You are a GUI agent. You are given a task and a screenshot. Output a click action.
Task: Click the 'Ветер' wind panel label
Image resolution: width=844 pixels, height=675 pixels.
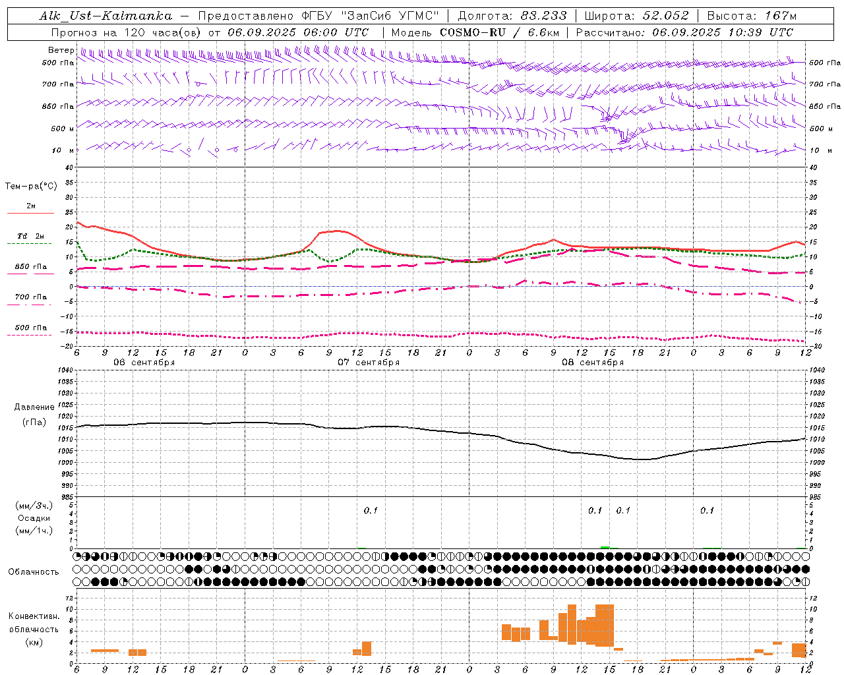[x=61, y=50]
